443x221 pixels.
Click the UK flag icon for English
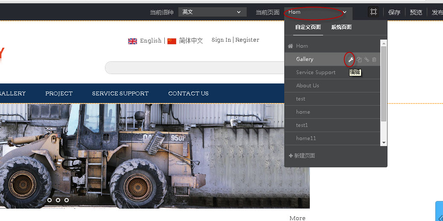pyautogui.click(x=133, y=41)
